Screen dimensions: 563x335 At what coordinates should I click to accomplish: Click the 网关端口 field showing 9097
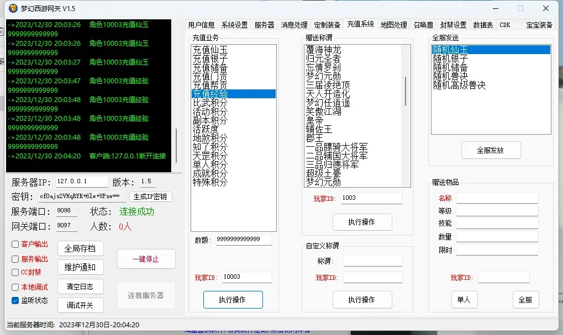pos(66,226)
